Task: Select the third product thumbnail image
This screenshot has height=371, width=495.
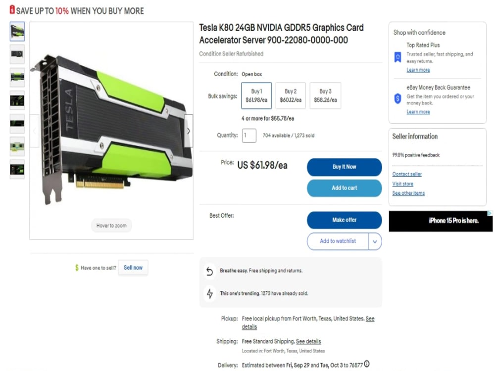Action: pos(17,77)
